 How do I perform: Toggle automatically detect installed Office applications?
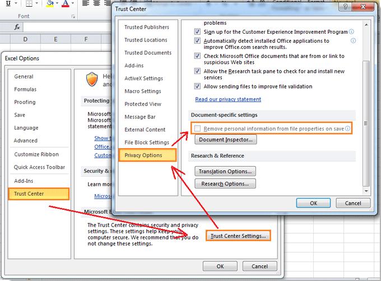click(197, 40)
